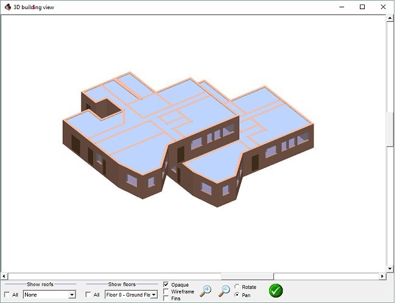Screen dimensions: 397x303
Task: Enable the Show floors All checkbox
Action: 88,294
